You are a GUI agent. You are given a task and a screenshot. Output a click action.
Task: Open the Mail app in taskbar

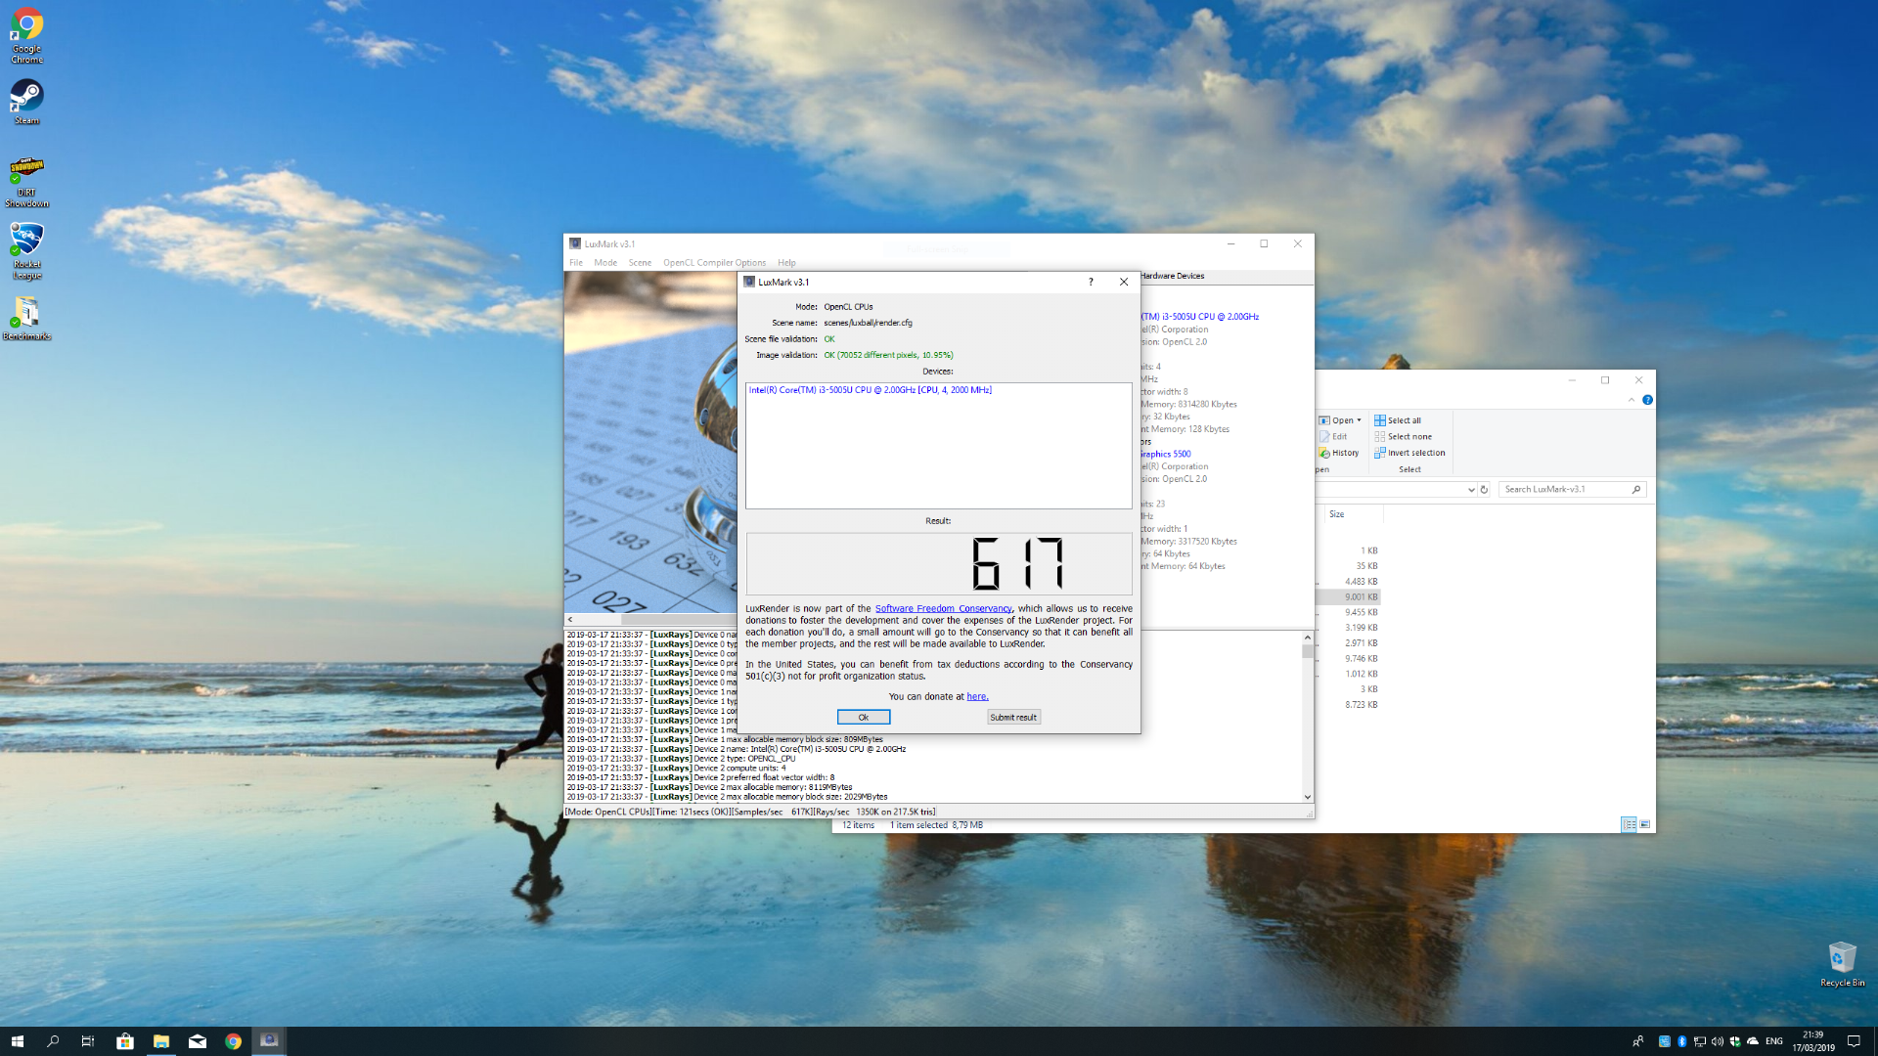tap(198, 1041)
